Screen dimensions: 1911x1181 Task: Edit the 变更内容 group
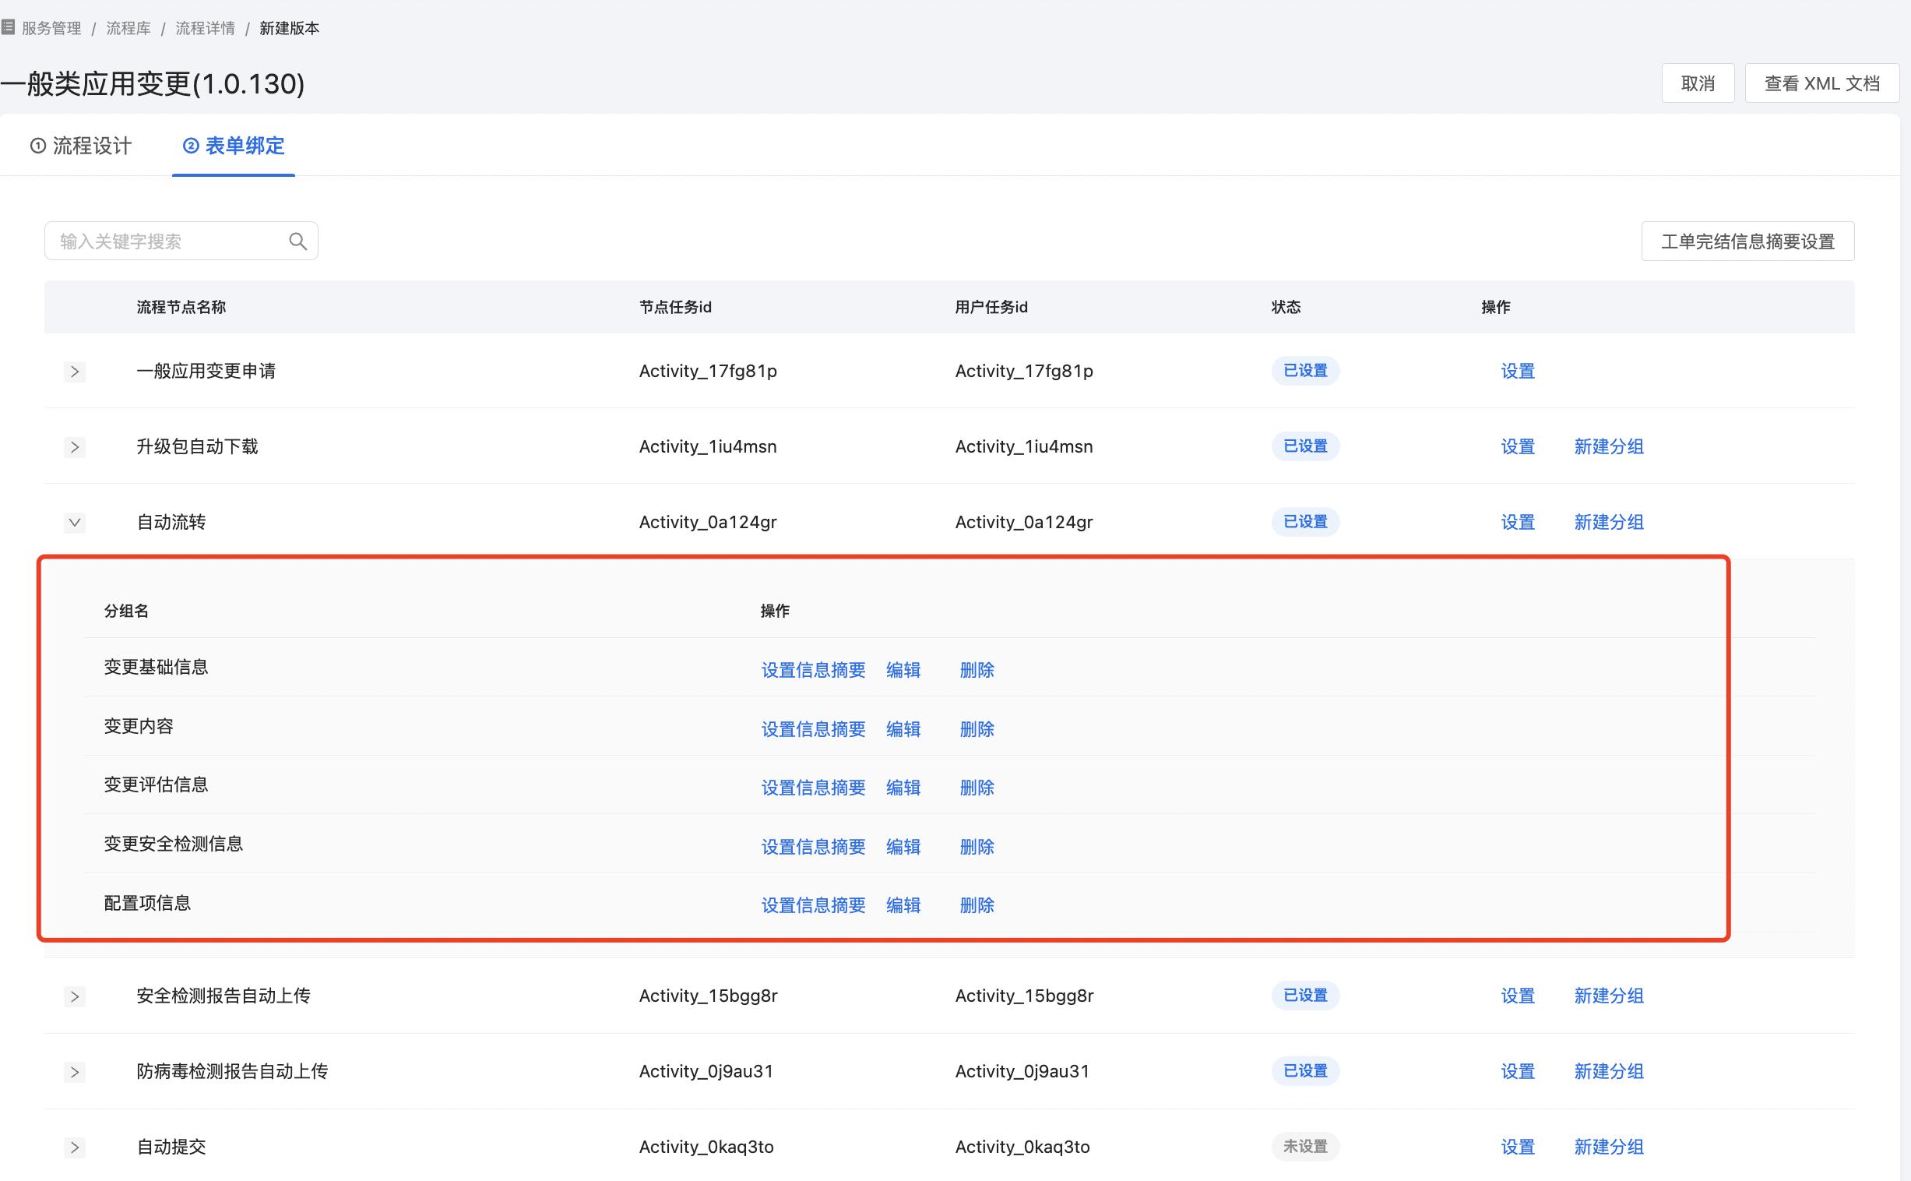point(903,728)
